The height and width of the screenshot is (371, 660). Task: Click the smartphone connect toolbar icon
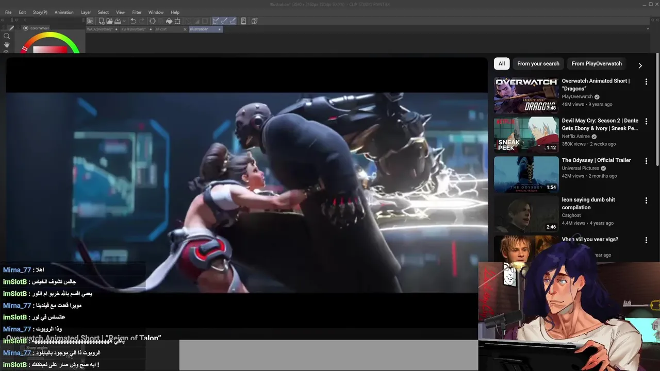tap(243, 21)
